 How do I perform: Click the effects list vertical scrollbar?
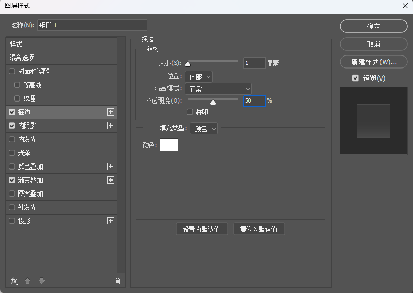[121, 155]
